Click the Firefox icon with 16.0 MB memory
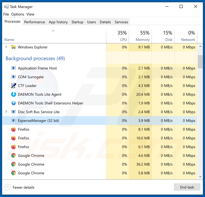 13,138
